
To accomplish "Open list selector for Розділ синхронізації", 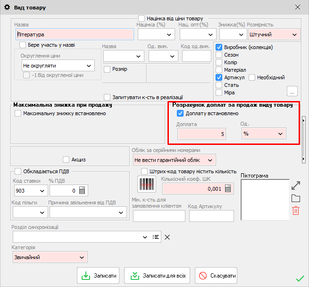I will pos(156,237).
